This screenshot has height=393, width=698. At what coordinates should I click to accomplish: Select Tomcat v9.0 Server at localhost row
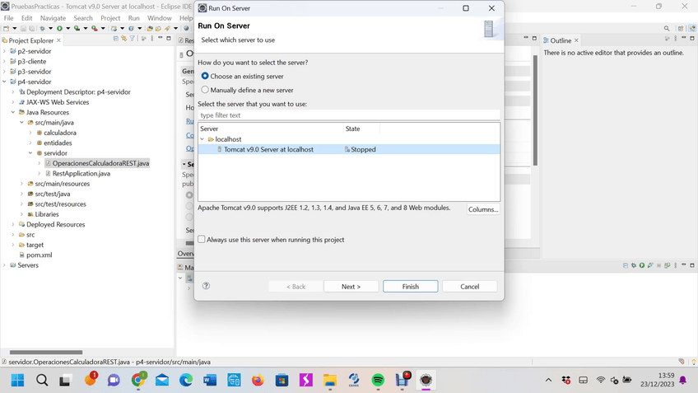pos(349,149)
